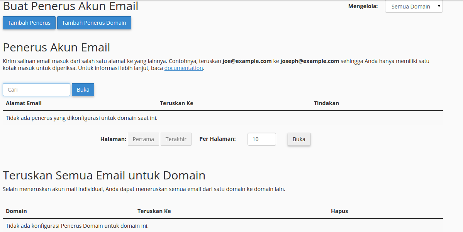Click Buka beside Per Halaman

299,139
